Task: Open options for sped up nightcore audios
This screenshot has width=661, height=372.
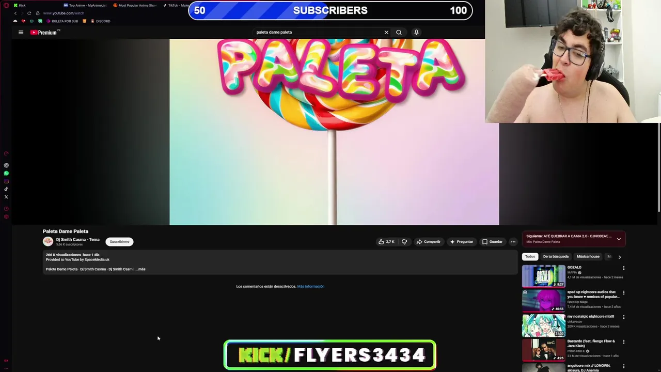Action: 623,292
